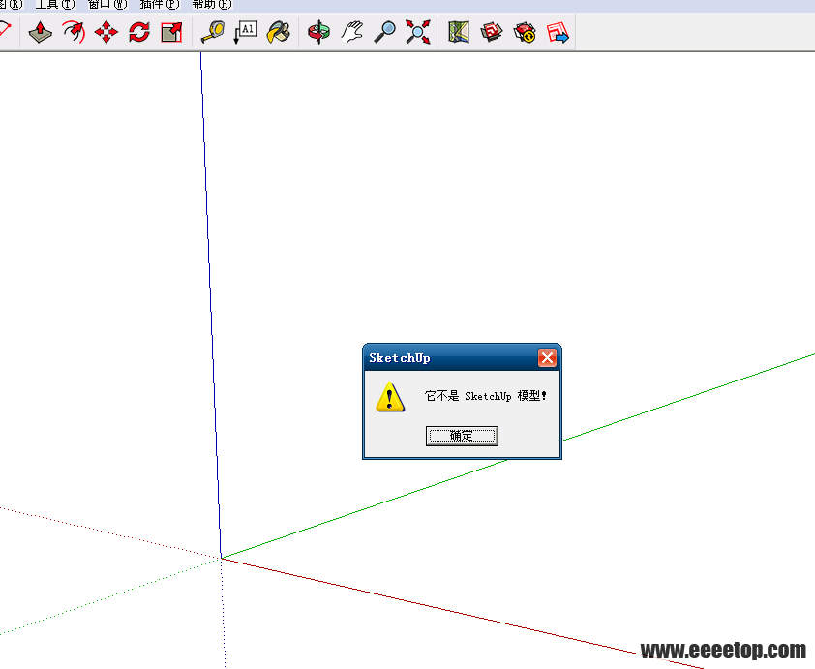
Task: Click the Zoom Extents icon
Action: point(417,32)
